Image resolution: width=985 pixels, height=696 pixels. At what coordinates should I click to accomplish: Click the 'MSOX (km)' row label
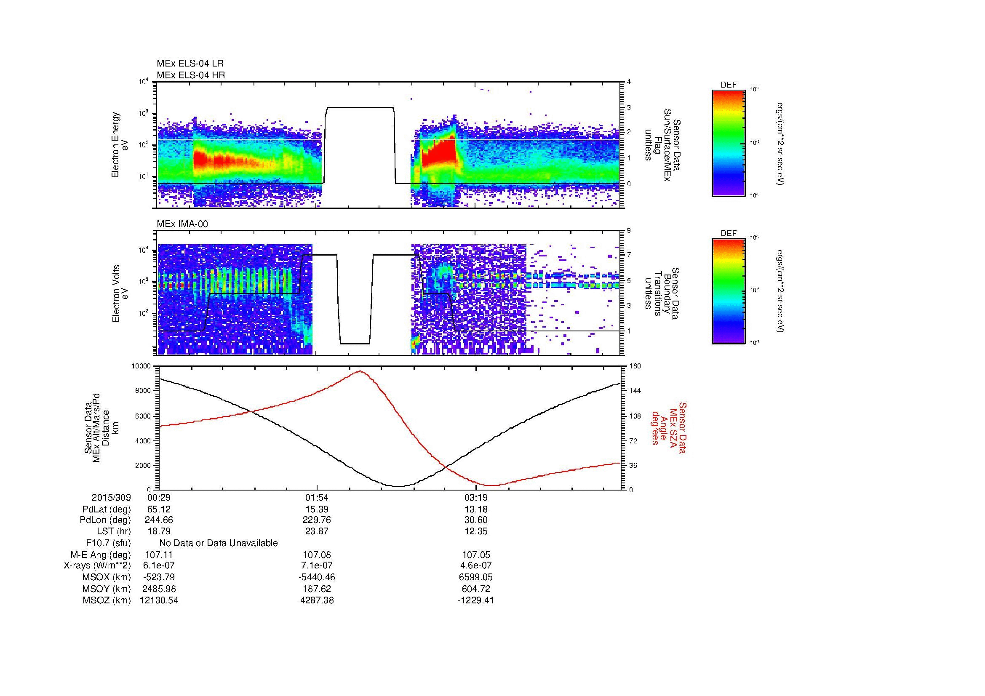coord(107,578)
